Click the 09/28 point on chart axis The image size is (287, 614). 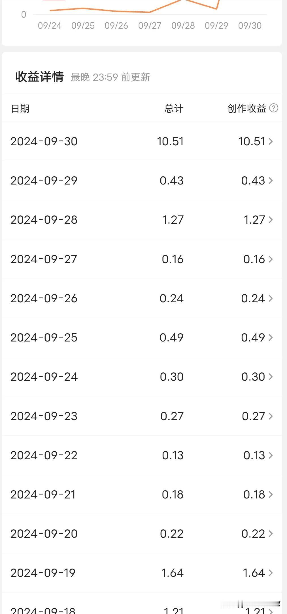coord(183,26)
